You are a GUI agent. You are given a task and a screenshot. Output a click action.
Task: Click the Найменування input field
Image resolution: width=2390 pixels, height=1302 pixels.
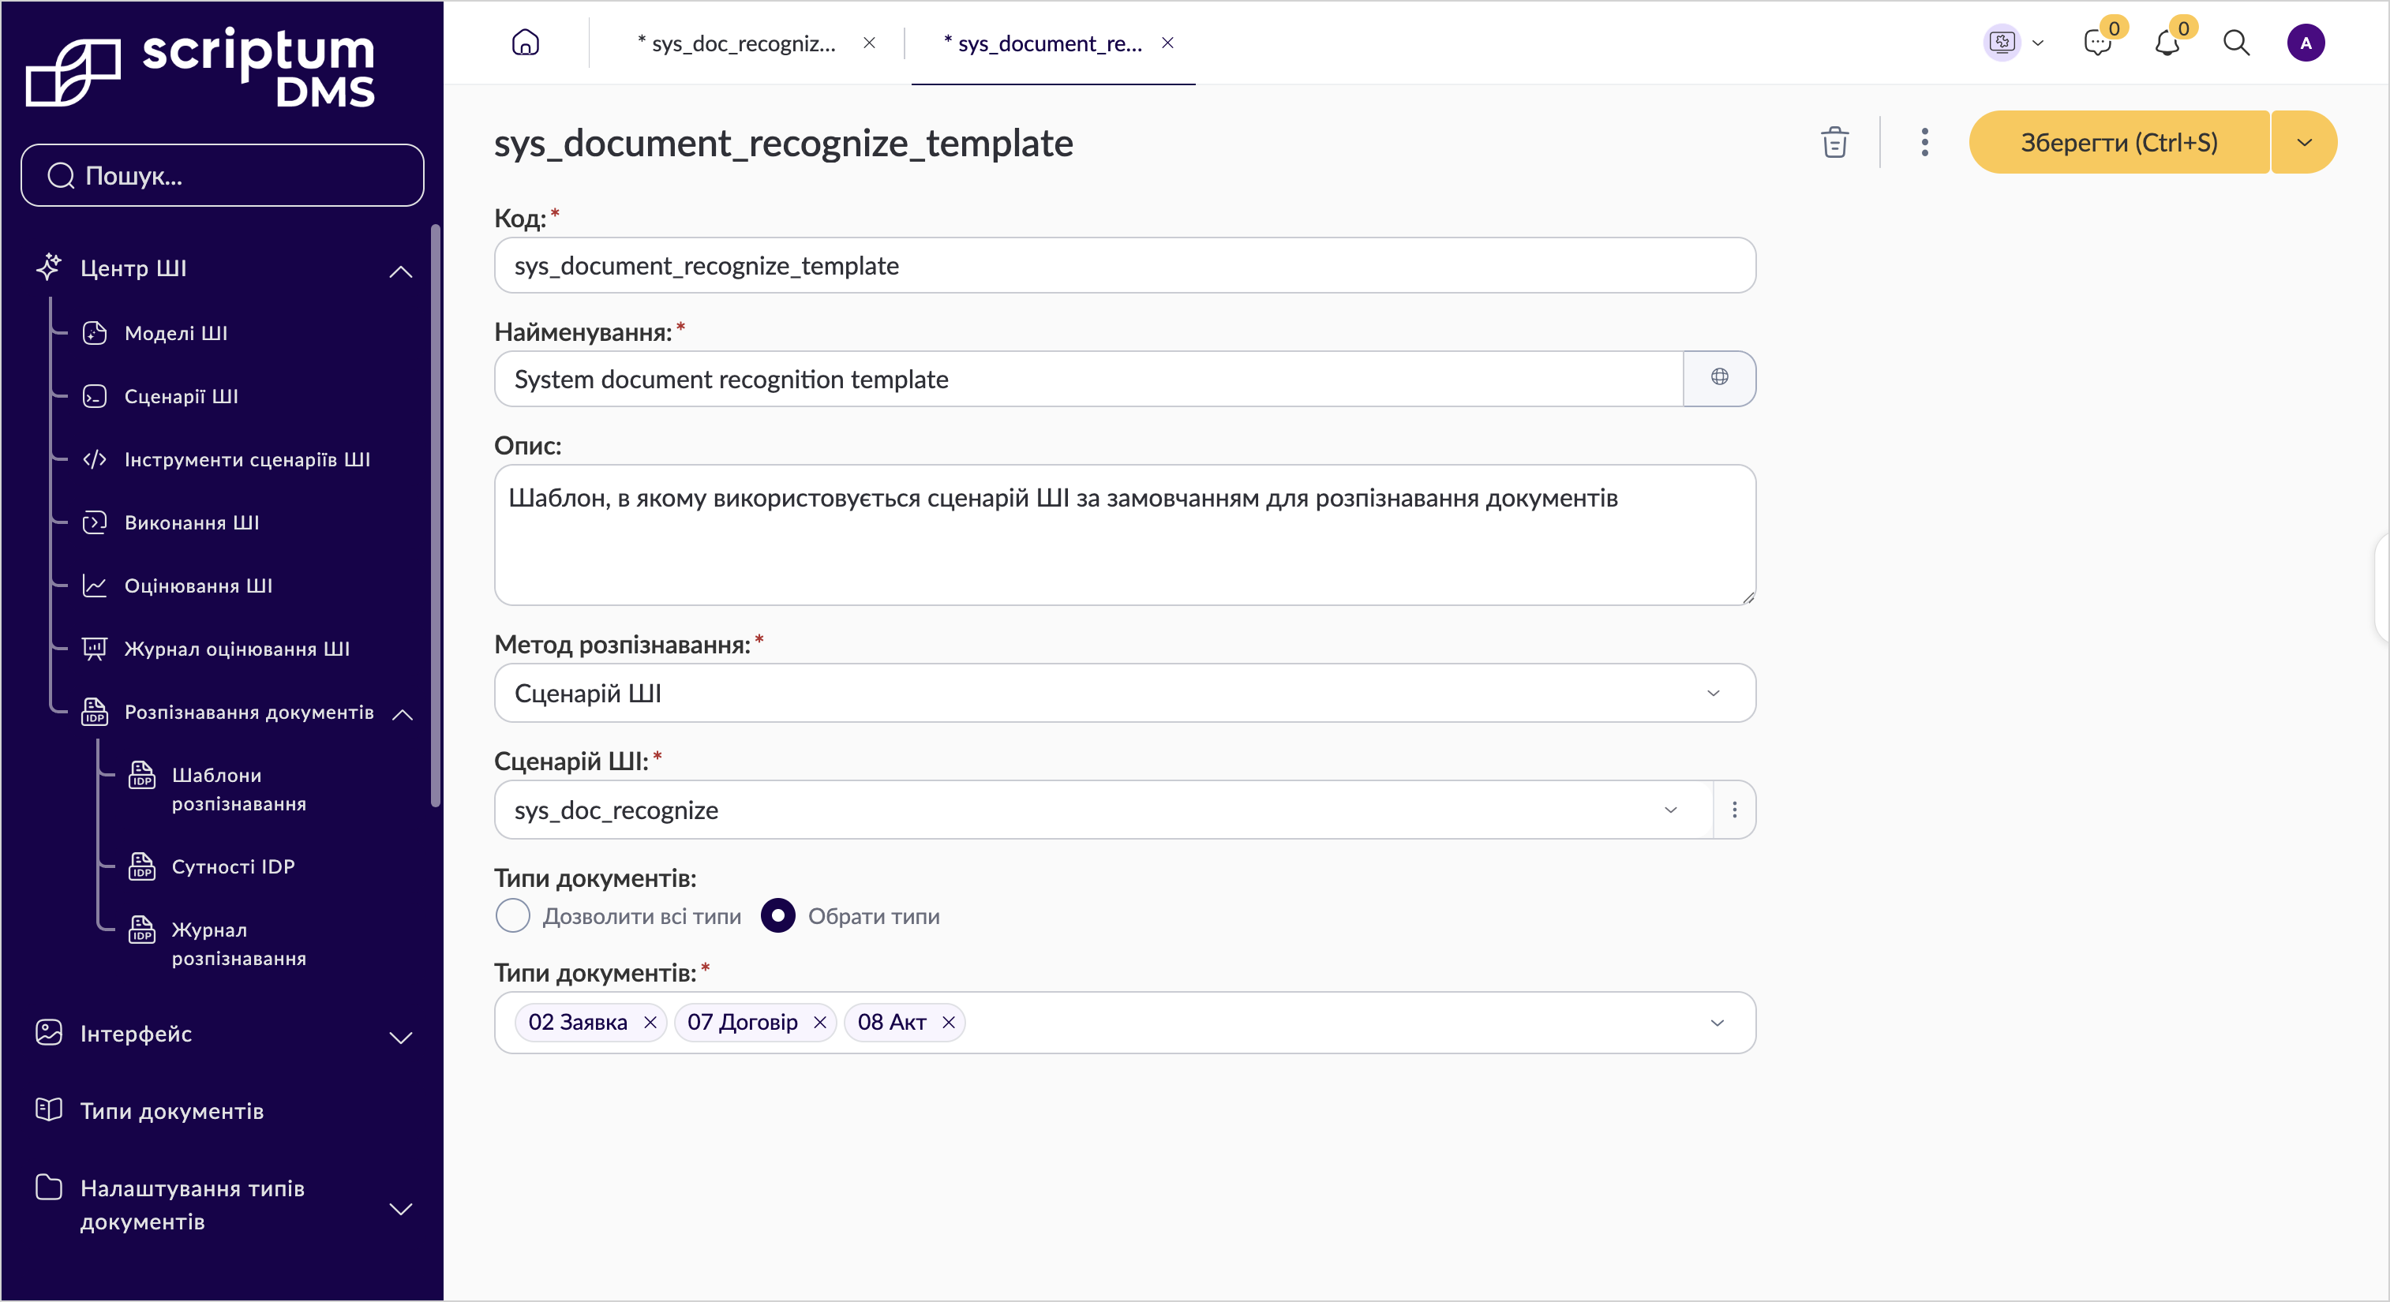point(1088,378)
